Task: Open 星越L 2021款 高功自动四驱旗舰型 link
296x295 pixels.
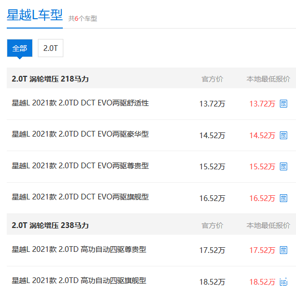Action: coord(79,280)
